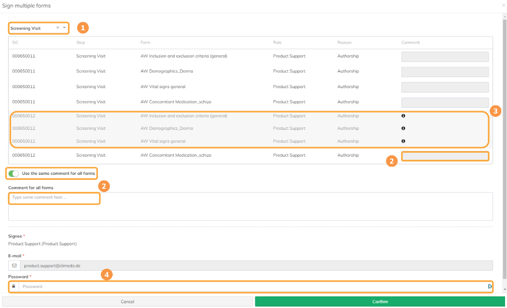Toggle Use the same comment for all forms

pos(13,174)
